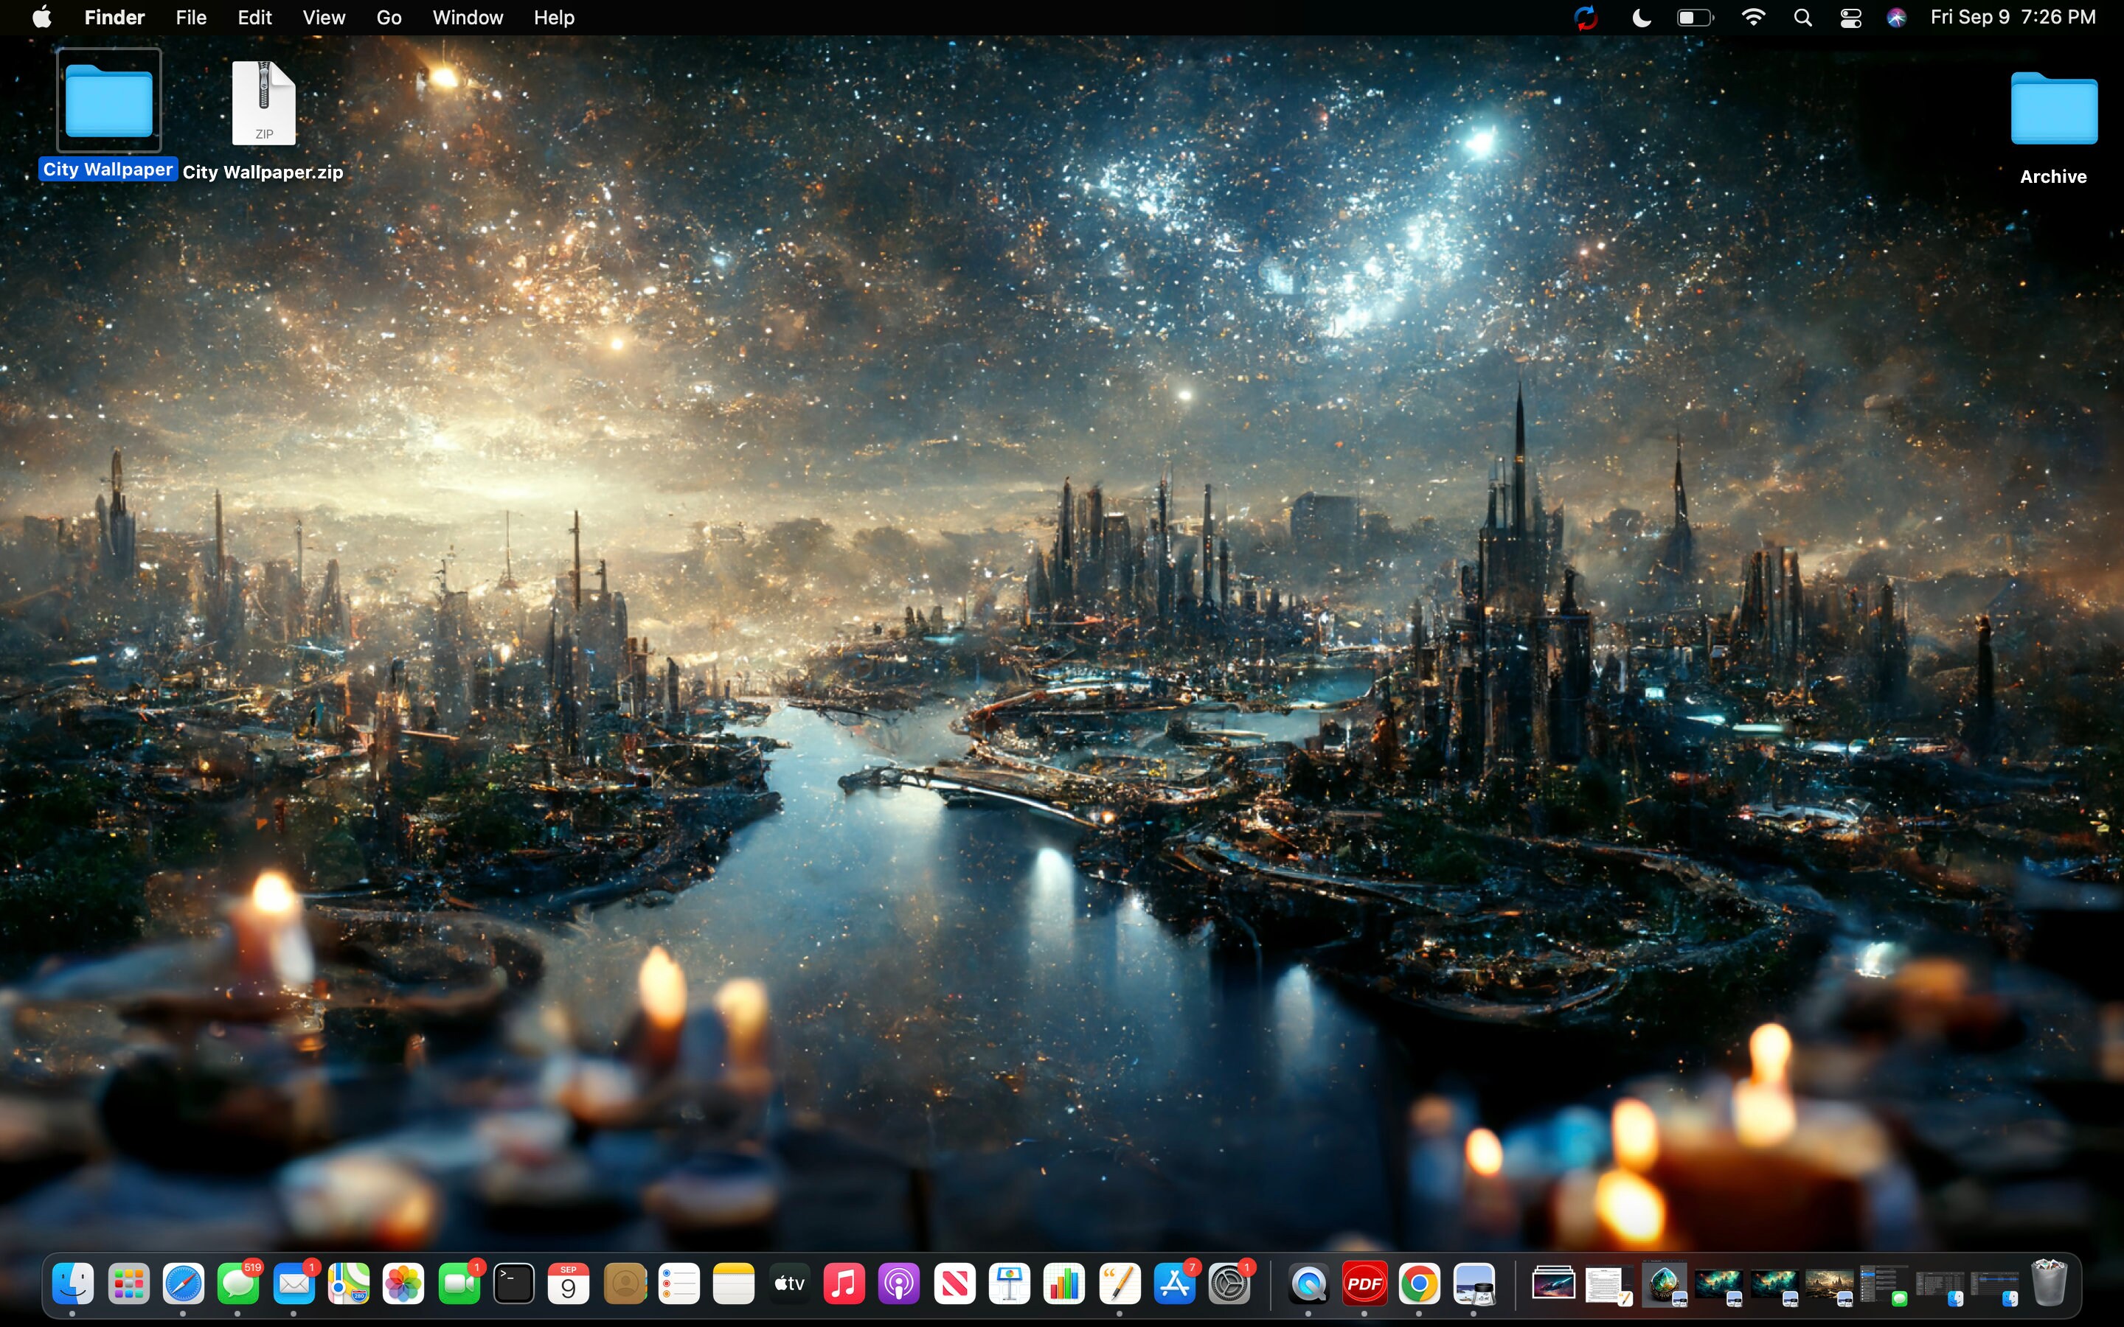Open QuickTime Player from the Dock

click(1308, 1282)
